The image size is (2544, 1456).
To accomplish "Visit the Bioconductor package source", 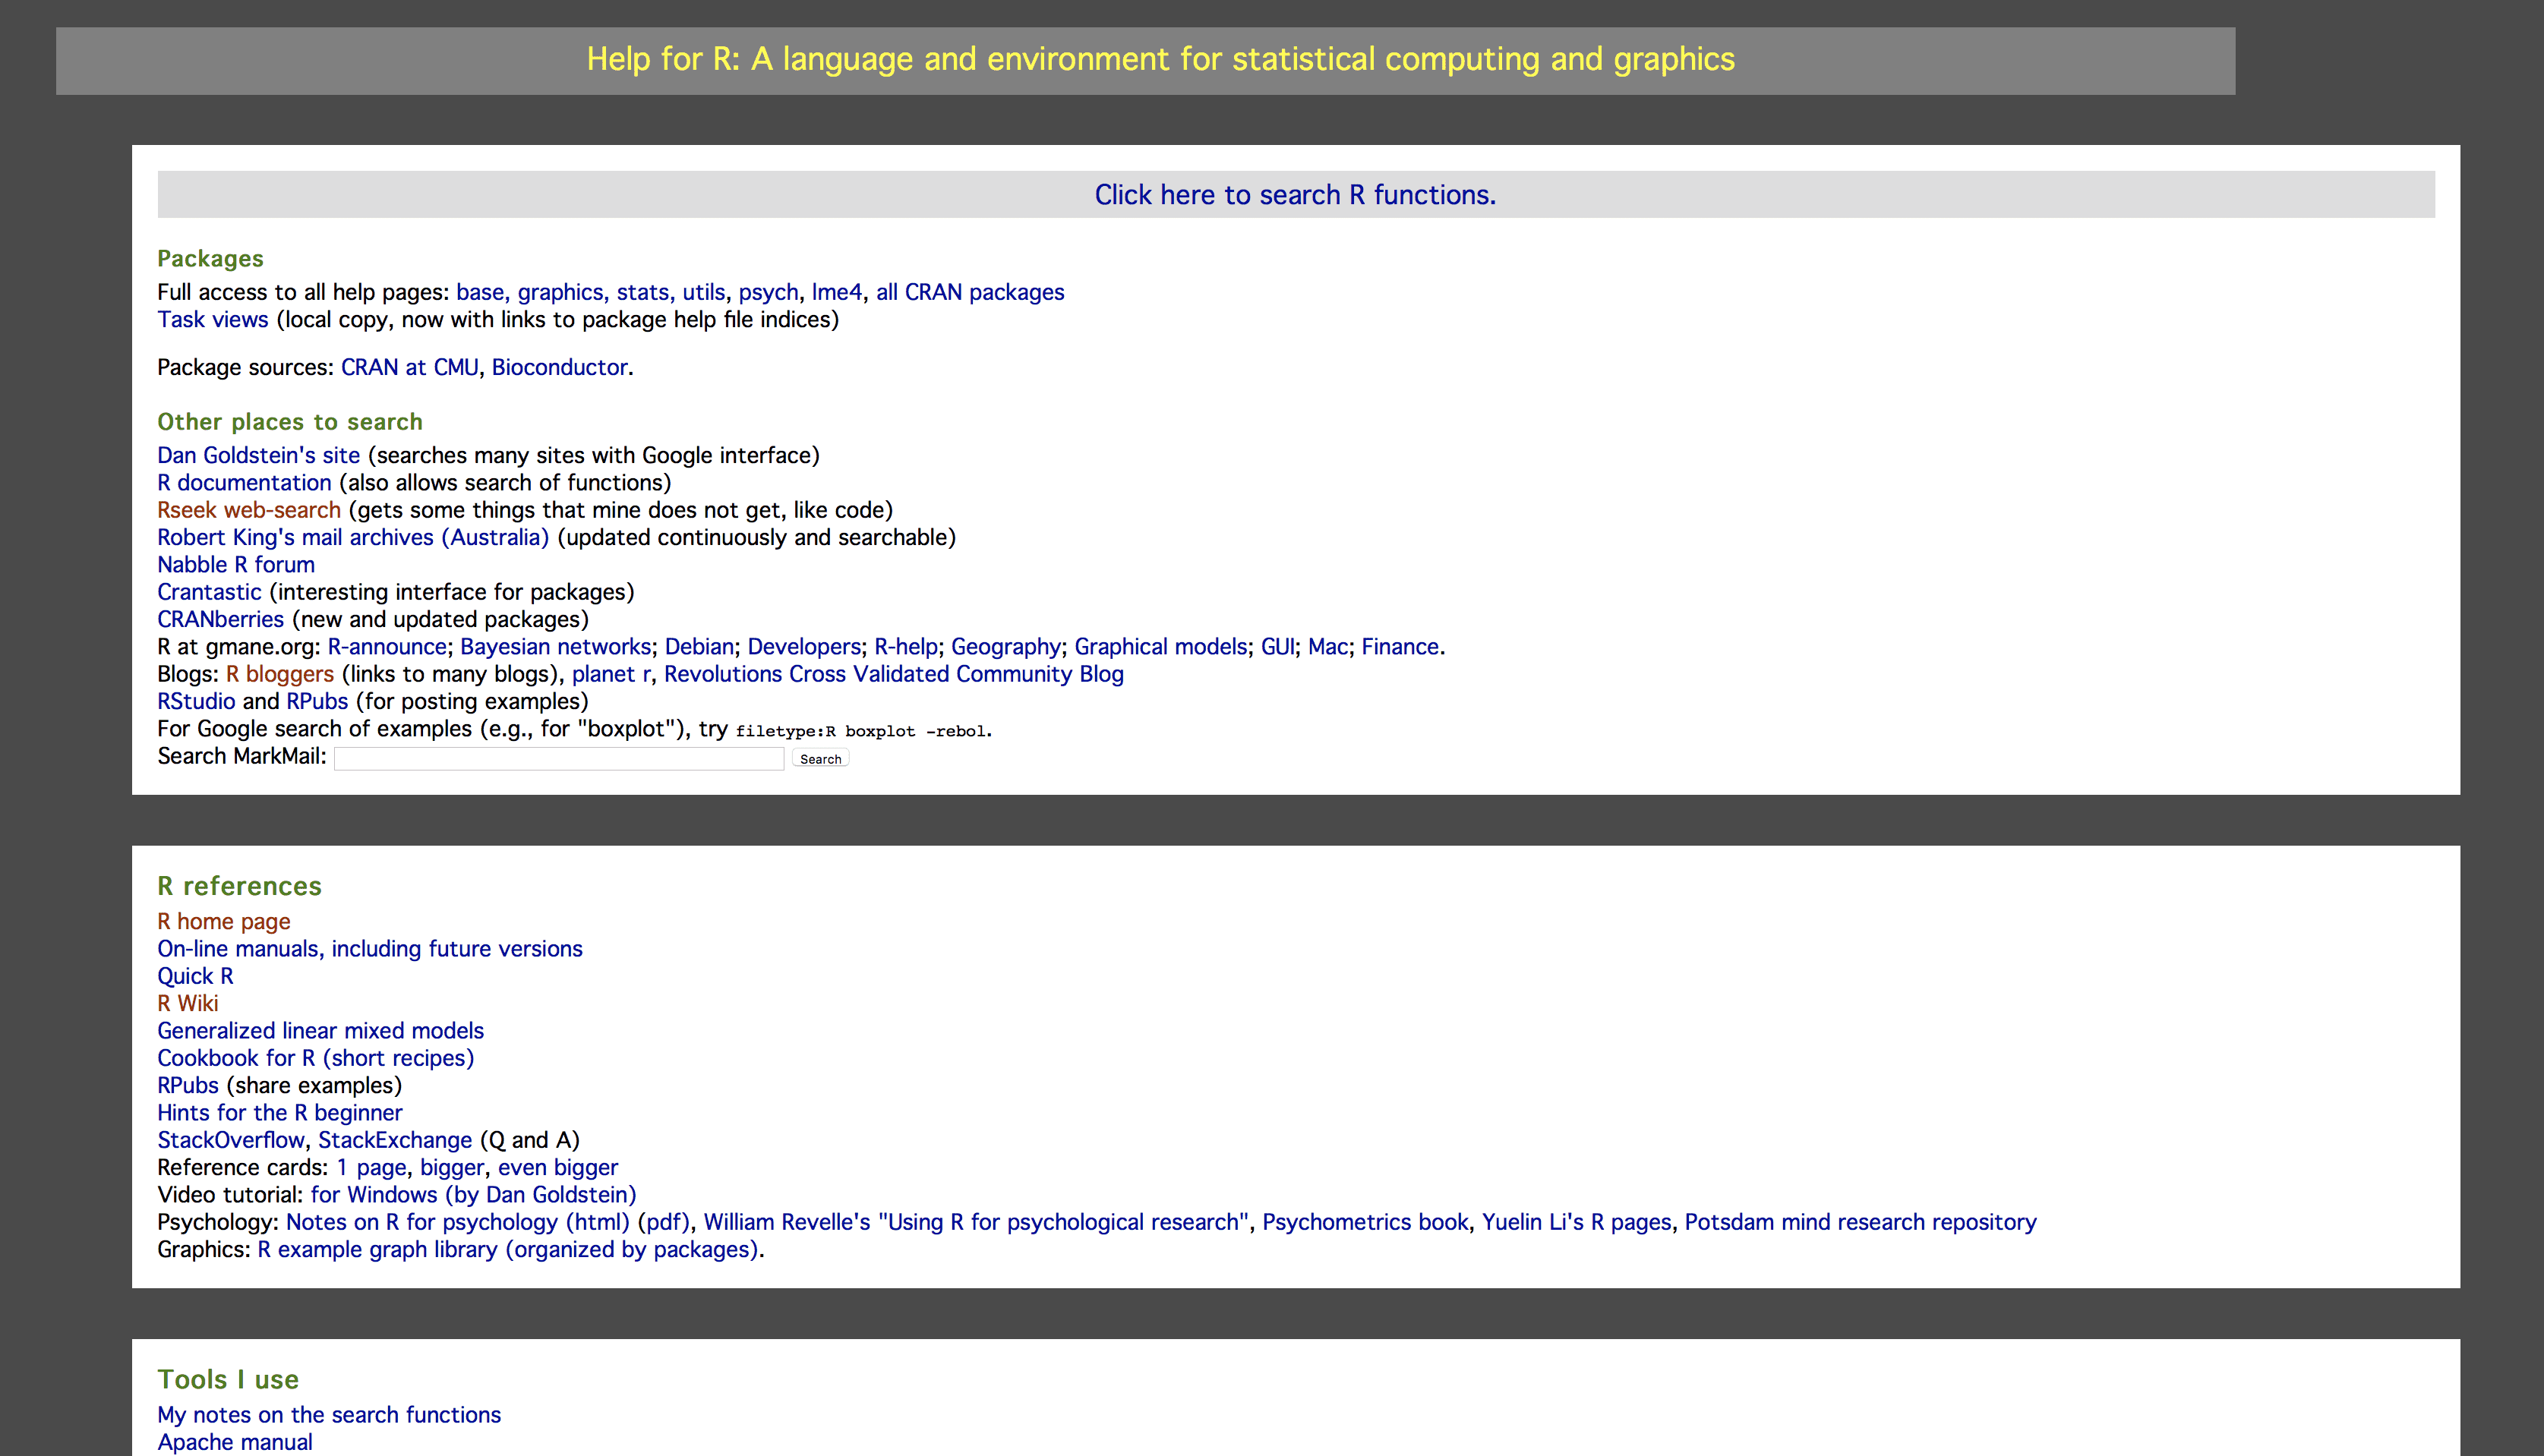I will tap(559, 367).
